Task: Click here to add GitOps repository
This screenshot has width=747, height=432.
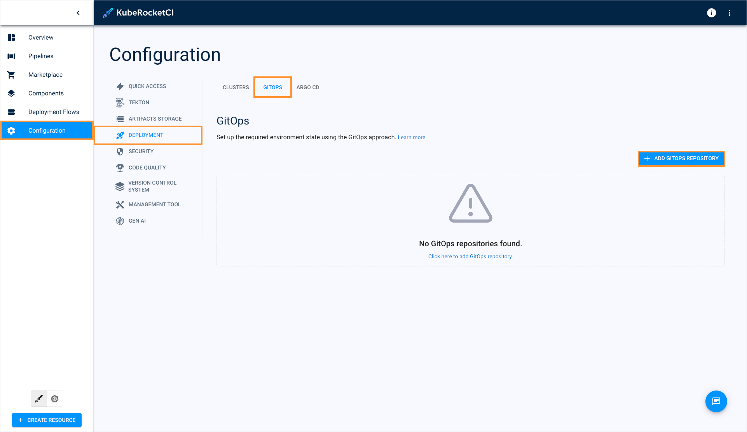Action: [470, 256]
